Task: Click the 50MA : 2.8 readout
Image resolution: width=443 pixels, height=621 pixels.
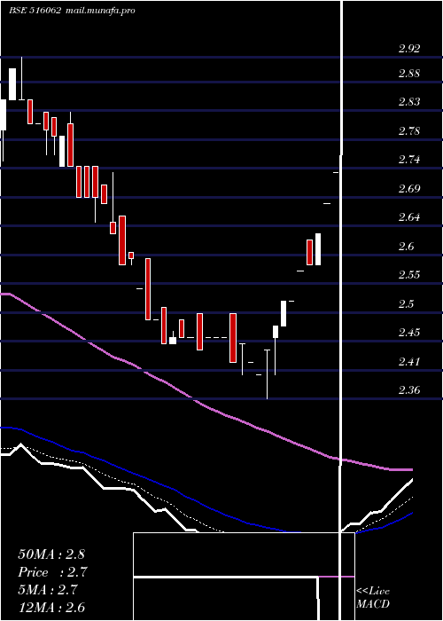Action: [51, 554]
